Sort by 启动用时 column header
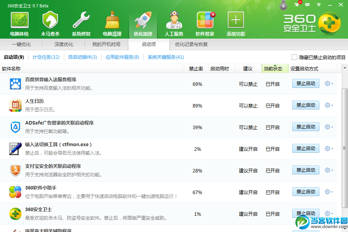 tap(222, 69)
